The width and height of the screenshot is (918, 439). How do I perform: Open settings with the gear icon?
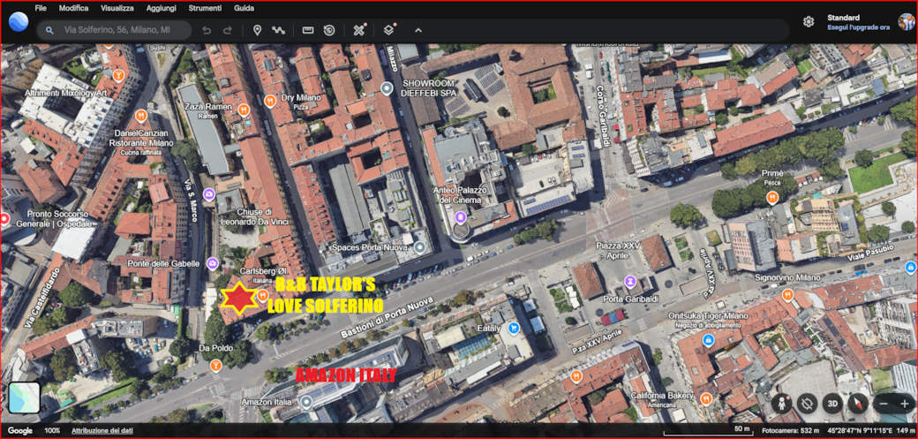809,22
